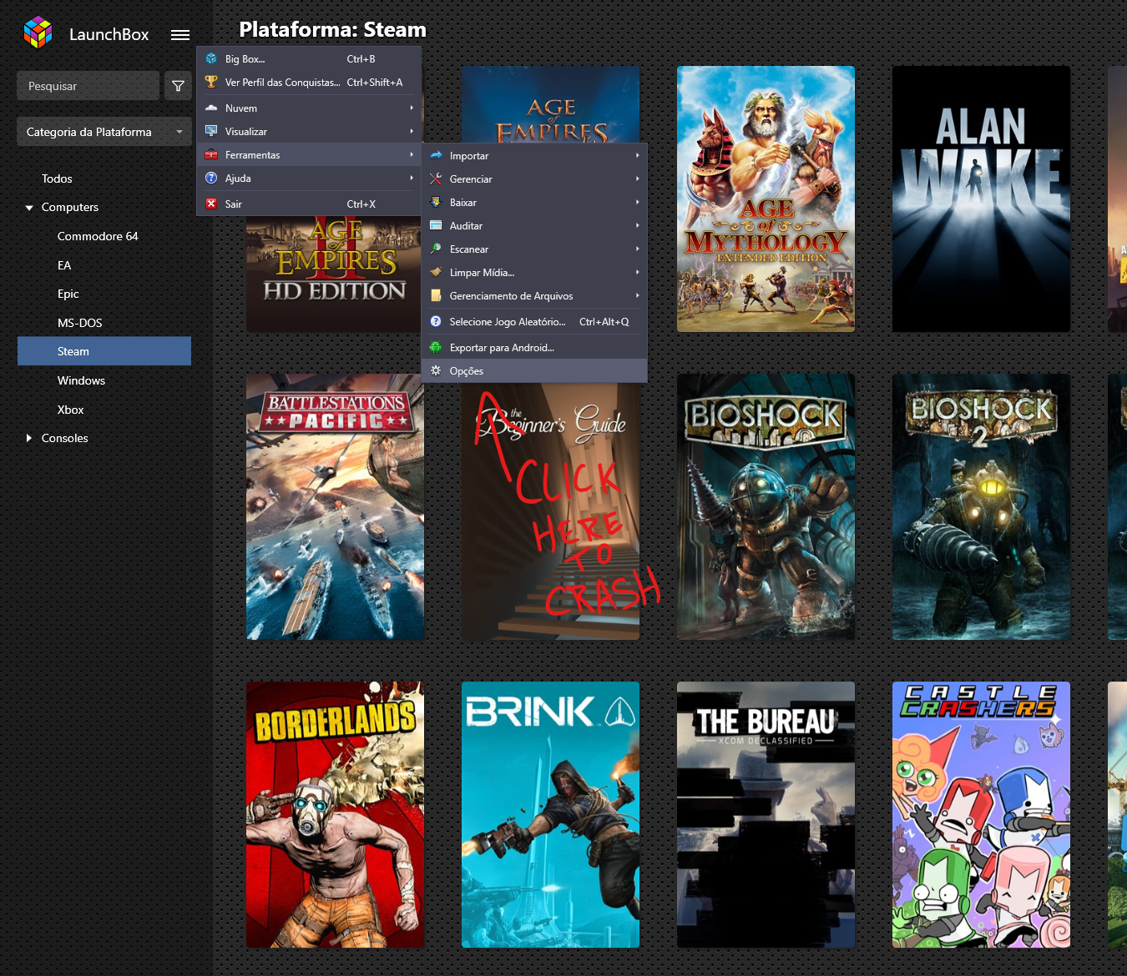Select the Epic platform
1127x976 pixels.
[68, 294]
